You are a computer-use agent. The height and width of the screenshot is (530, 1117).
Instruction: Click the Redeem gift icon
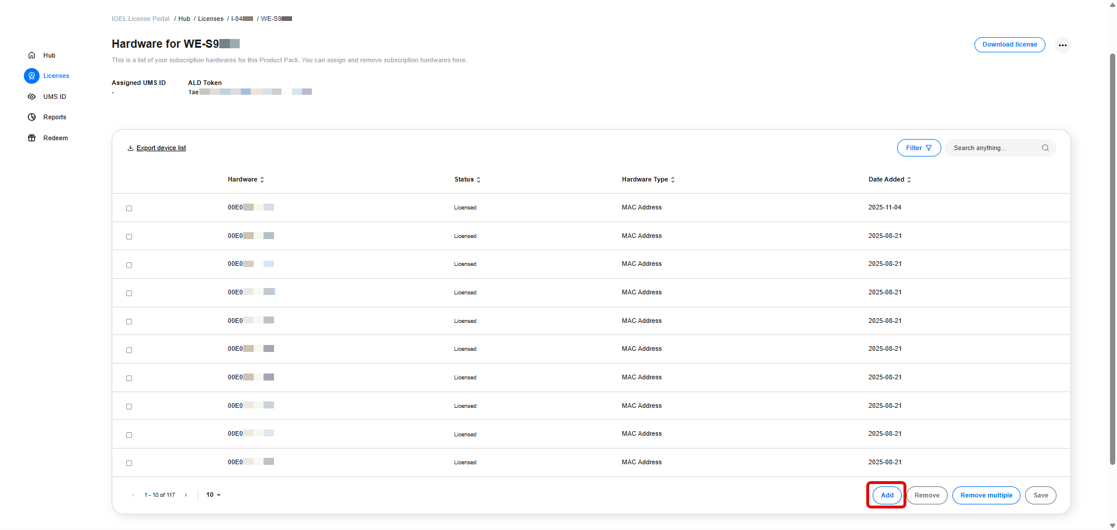pyautogui.click(x=32, y=138)
